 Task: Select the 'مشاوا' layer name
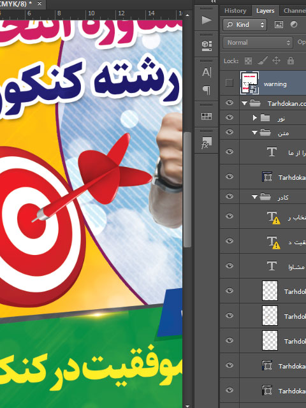(x=296, y=266)
